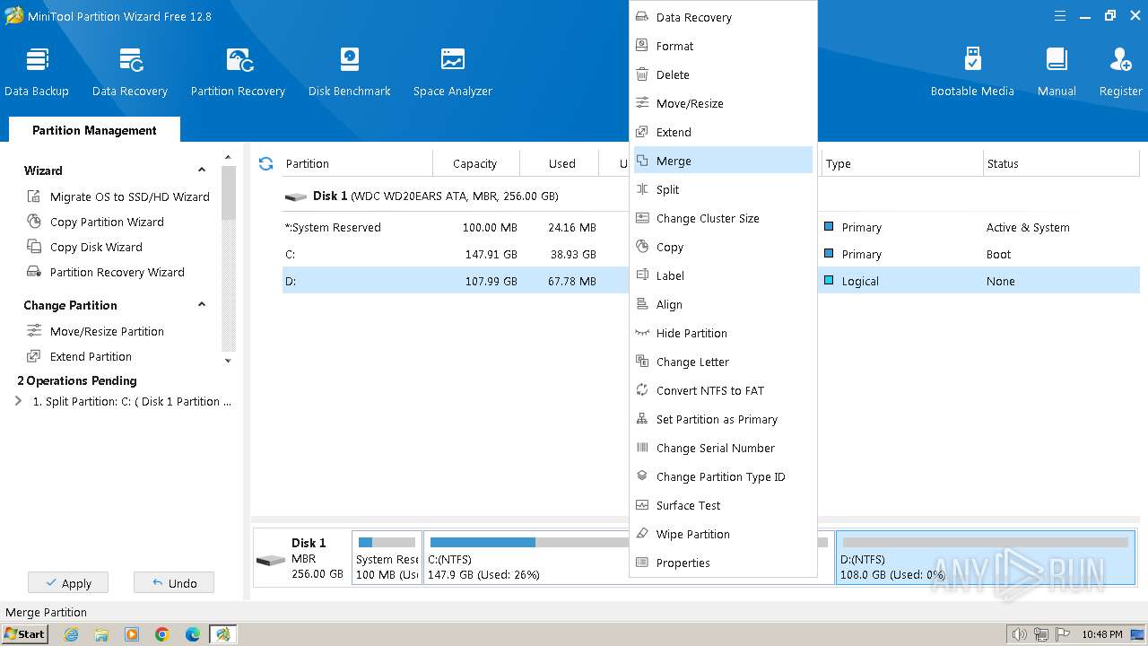1148x646 pixels.
Task: Choose Set Partition as Primary
Action: pos(723,419)
